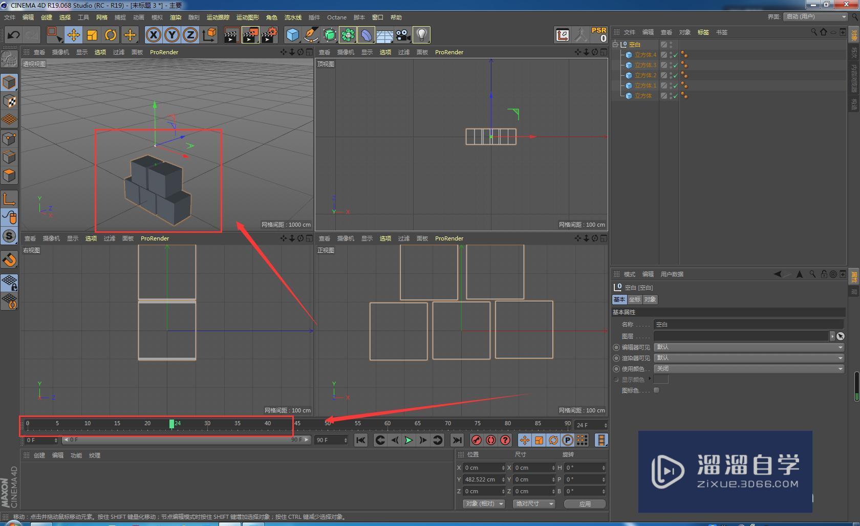Click the Axis mode L icon
Viewport: 860px width, 526px height.
tap(9, 199)
